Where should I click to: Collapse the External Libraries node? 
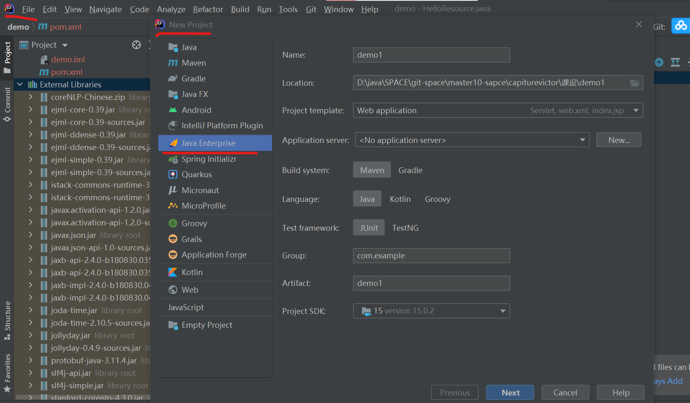tap(20, 84)
